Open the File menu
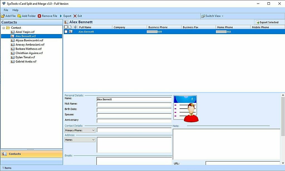Image resolution: width=285 pixels, height=171 pixels. pyautogui.click(x=6, y=10)
